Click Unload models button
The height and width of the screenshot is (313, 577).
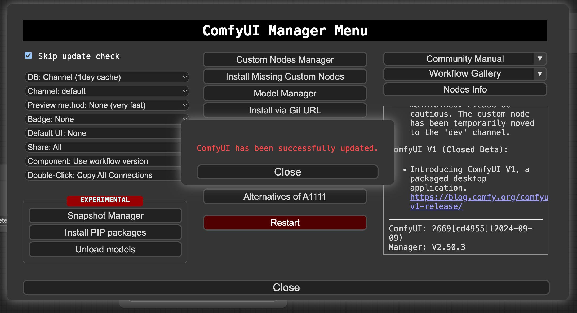[105, 249]
